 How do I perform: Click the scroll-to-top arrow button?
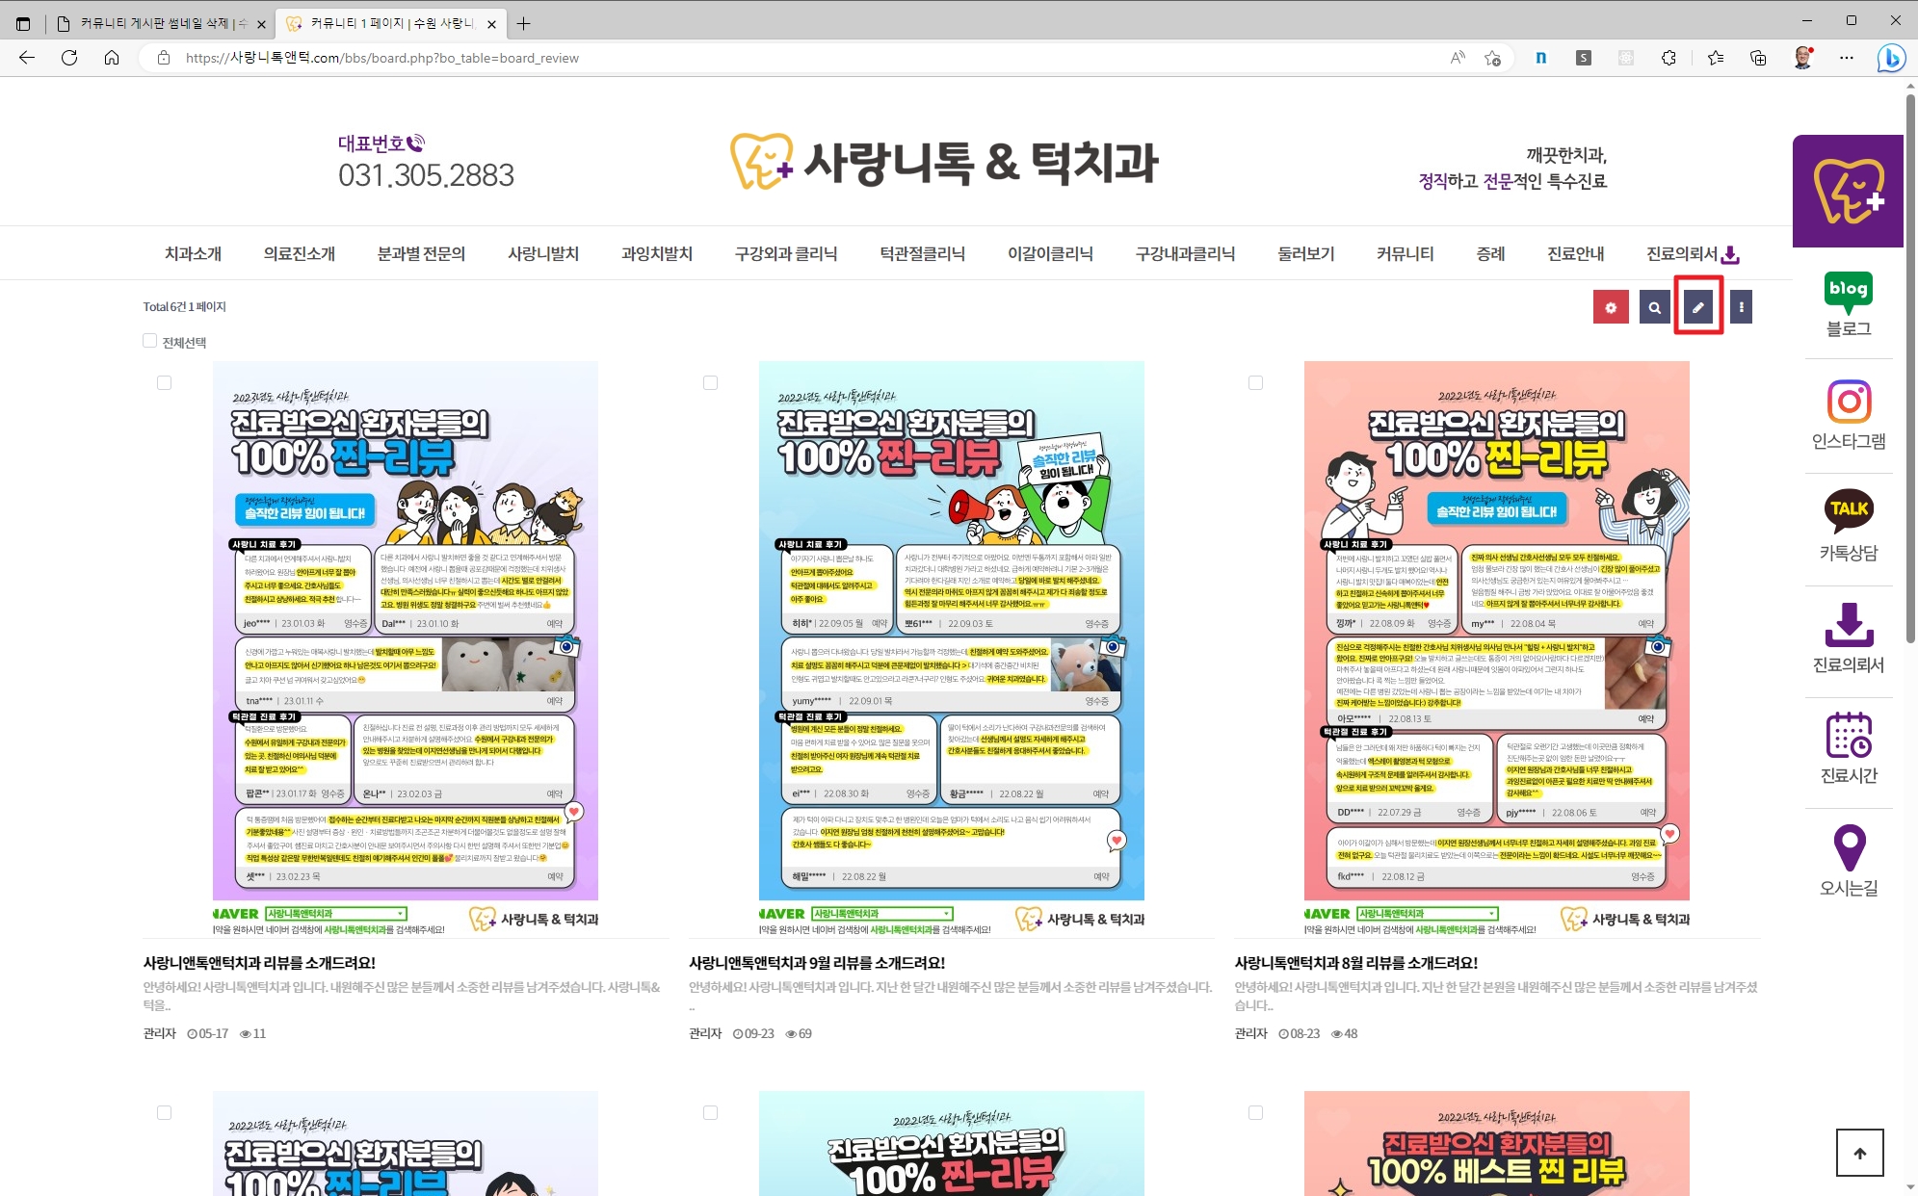pyautogui.click(x=1859, y=1153)
